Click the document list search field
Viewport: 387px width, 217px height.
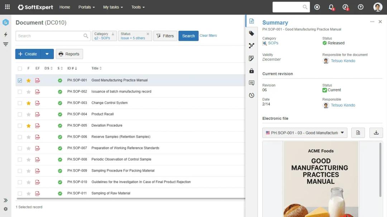(49, 36)
